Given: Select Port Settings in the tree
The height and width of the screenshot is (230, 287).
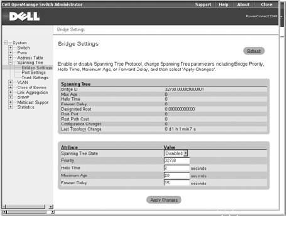Looking at the screenshot, I should coord(33,73).
